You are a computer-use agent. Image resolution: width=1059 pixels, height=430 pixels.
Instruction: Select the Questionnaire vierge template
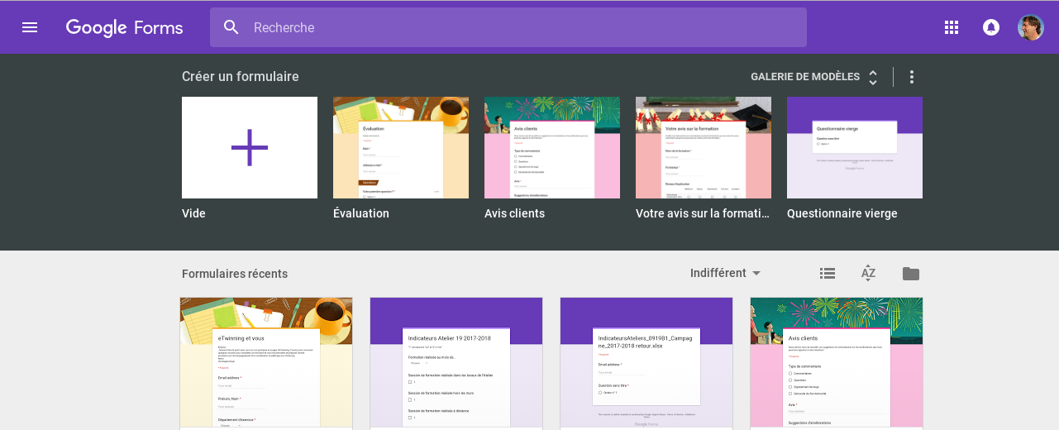[855, 148]
